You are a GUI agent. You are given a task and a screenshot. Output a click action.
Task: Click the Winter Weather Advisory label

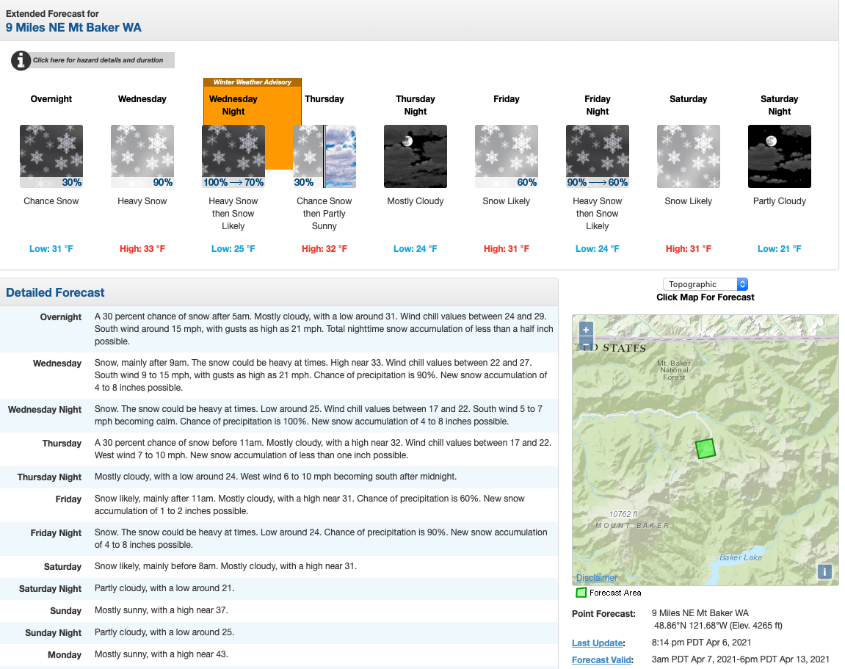[x=253, y=82]
